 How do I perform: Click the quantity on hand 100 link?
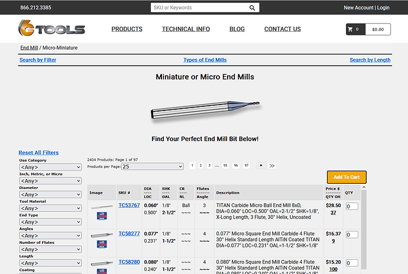tap(333, 269)
